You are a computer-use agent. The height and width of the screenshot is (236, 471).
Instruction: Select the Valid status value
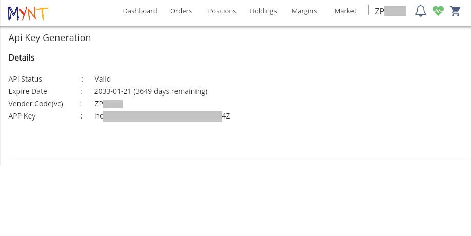103,79
